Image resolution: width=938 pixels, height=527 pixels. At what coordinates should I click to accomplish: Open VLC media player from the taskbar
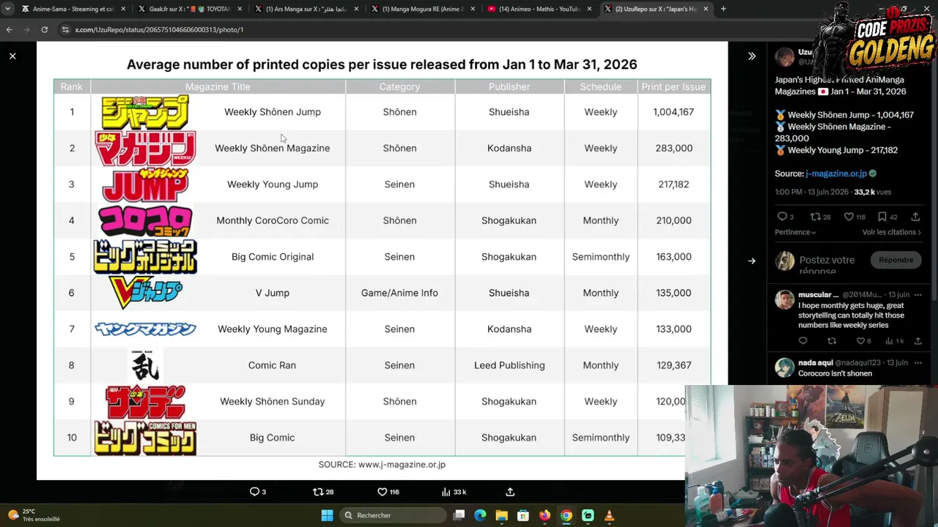tap(609, 515)
